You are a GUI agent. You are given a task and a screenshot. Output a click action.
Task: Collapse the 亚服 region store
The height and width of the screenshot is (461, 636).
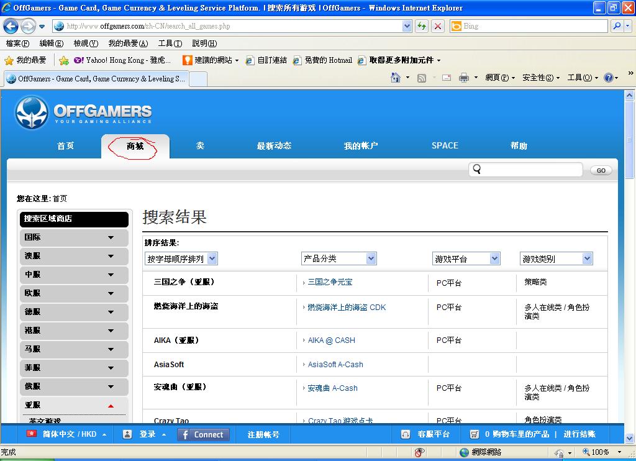click(x=74, y=405)
